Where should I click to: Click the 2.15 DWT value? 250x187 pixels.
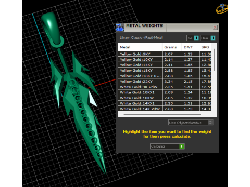coord(188,82)
